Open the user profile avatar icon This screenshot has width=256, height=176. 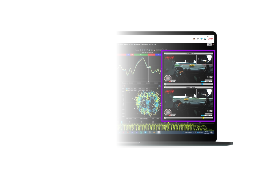click(194, 39)
